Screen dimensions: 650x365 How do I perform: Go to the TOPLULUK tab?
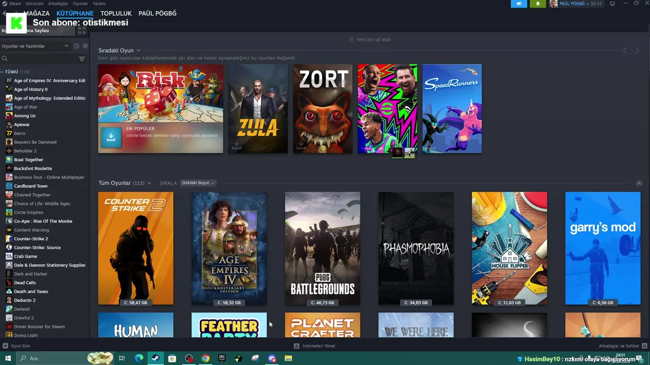point(116,13)
